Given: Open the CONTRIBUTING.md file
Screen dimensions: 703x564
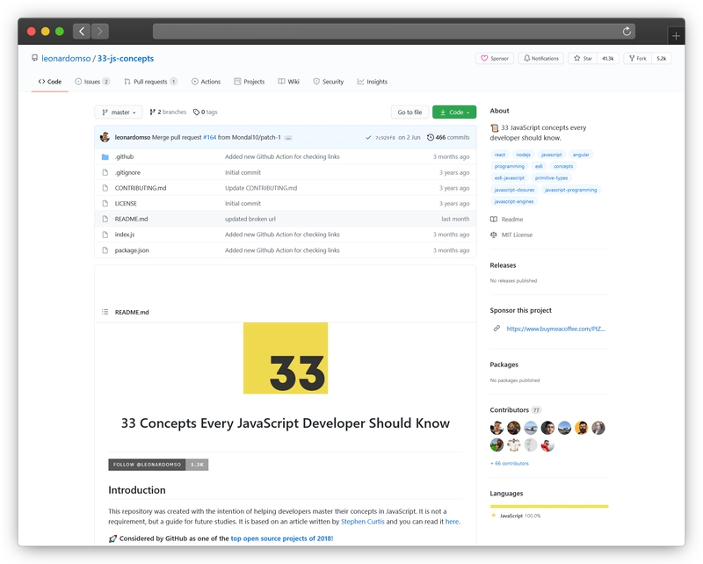Looking at the screenshot, I should [141, 188].
